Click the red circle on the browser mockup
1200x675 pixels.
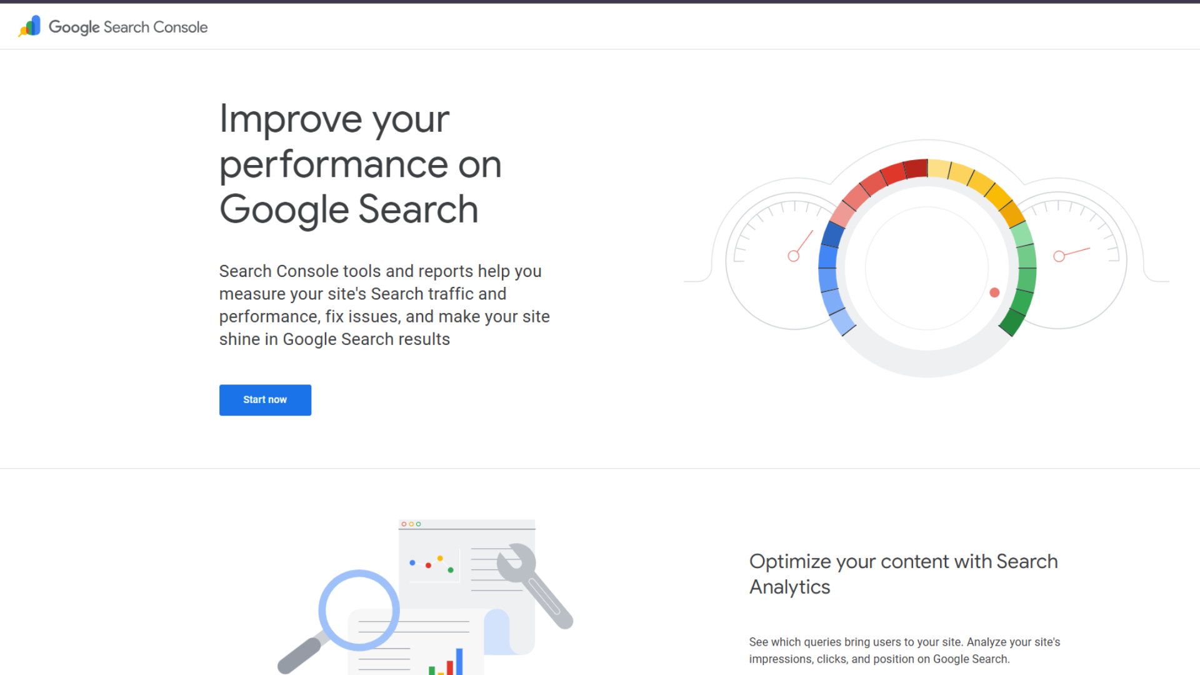404,524
